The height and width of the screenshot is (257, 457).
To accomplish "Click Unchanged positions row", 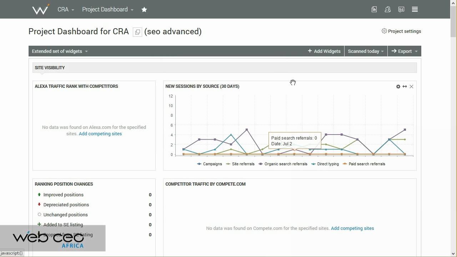I will 94,215.
